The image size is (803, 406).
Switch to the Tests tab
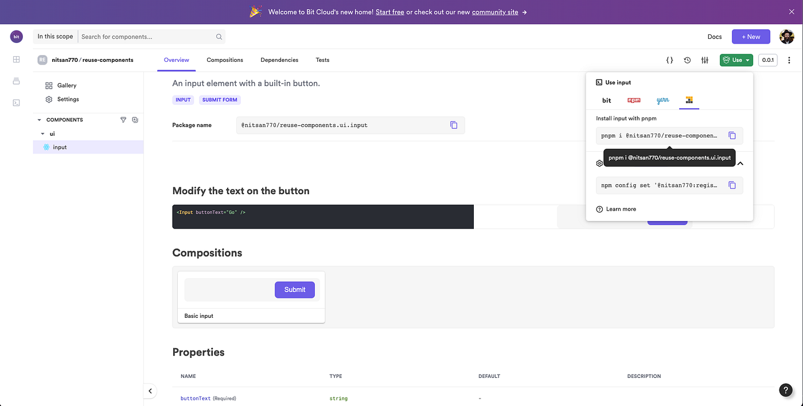(322, 60)
